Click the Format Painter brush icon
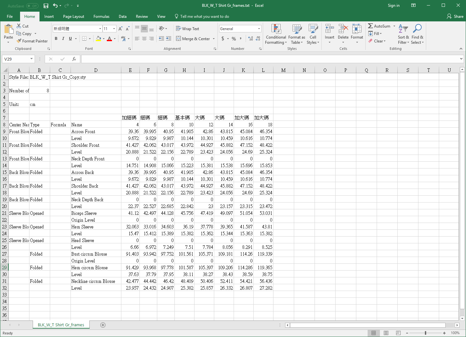 pyautogui.click(x=19, y=41)
